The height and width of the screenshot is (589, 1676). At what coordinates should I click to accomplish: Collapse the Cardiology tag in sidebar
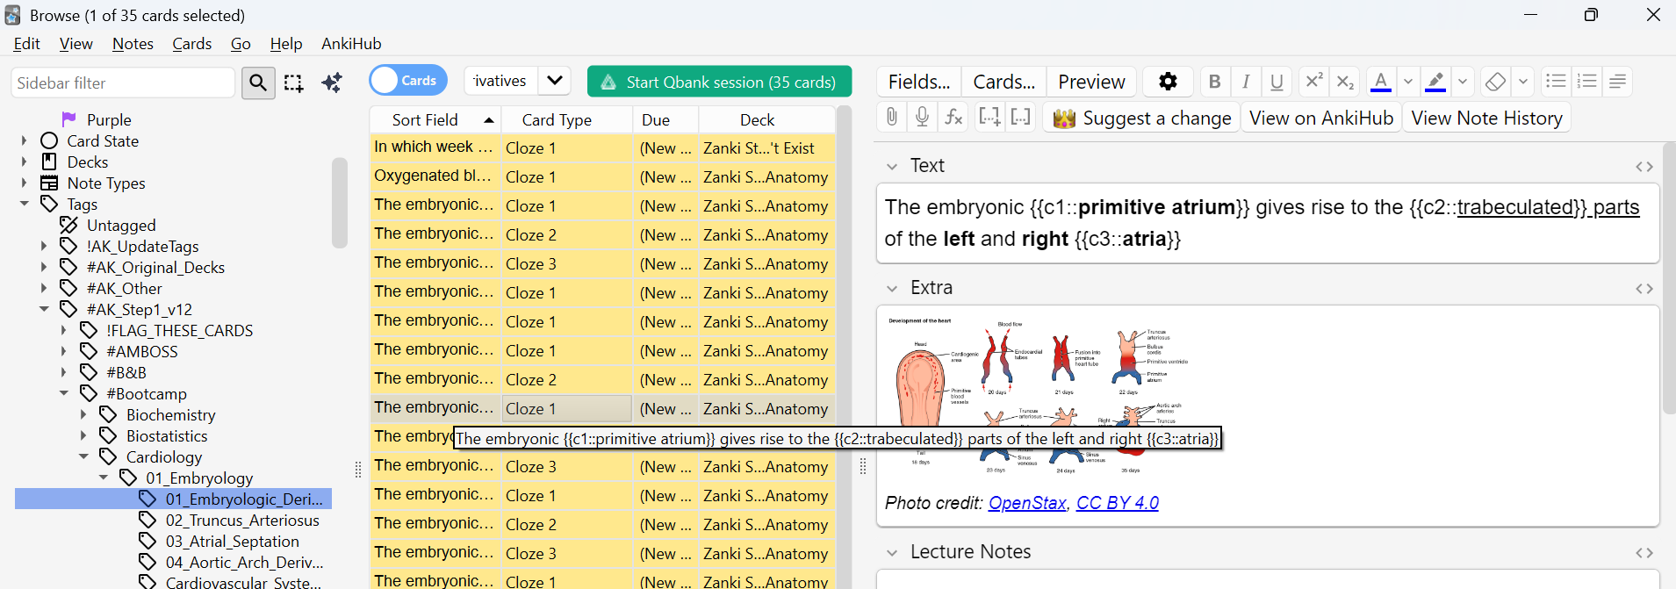[83, 456]
